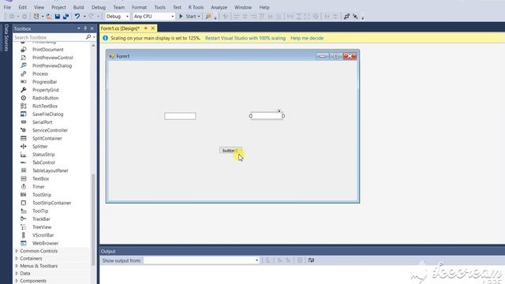Select TabControl in the Toolbox list
505x284 pixels.
(x=43, y=163)
